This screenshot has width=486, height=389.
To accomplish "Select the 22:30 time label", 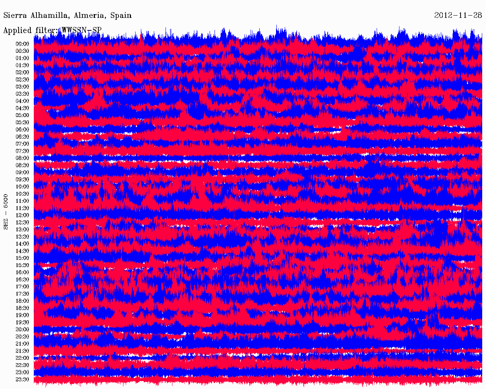I will [22, 365].
